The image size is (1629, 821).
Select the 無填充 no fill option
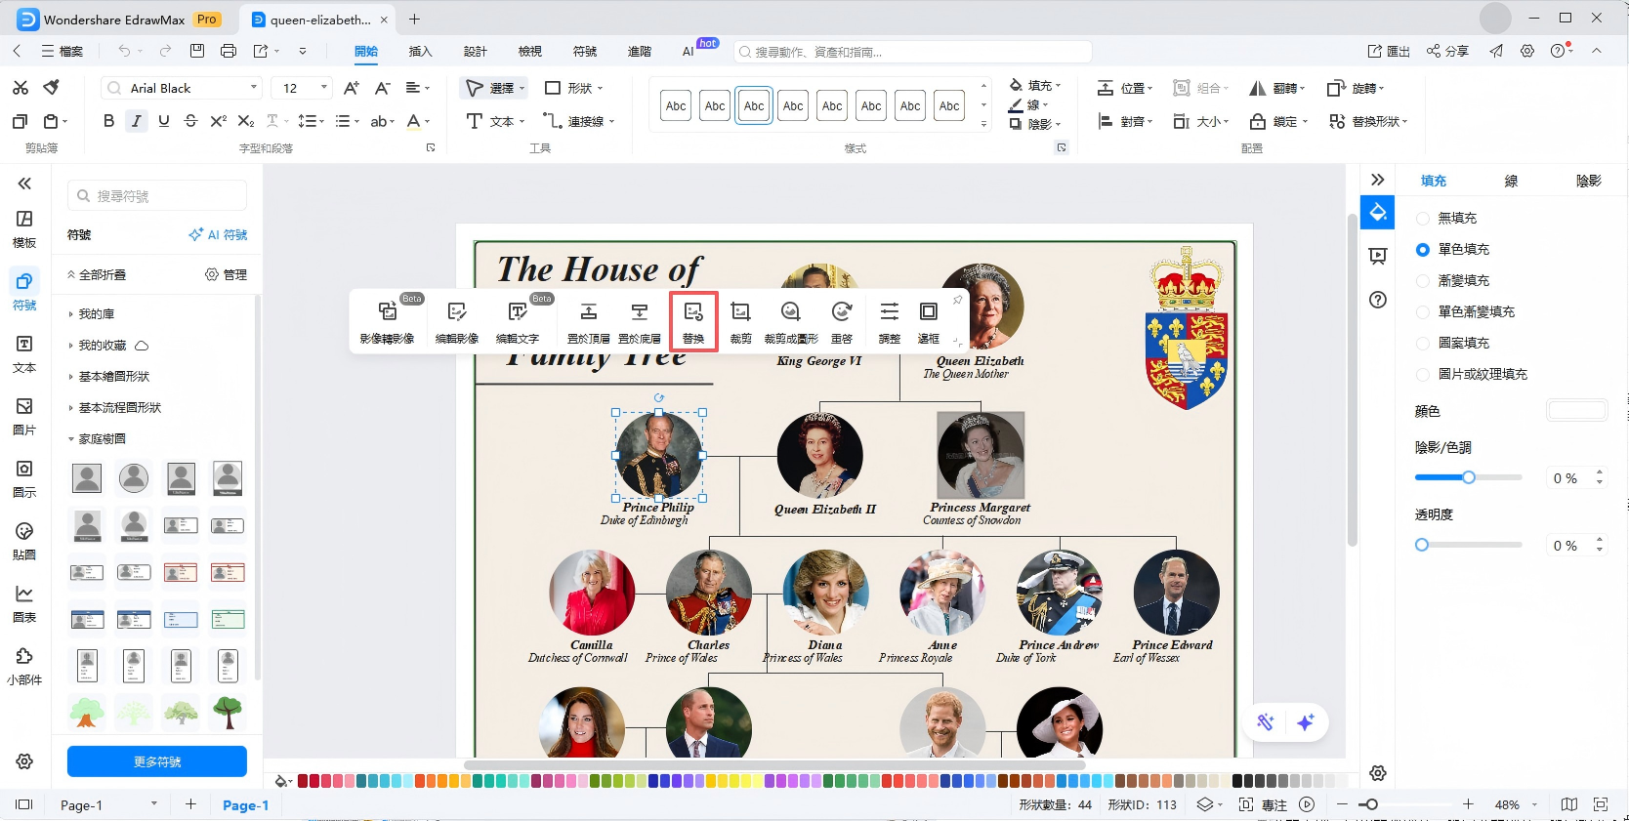click(x=1423, y=219)
